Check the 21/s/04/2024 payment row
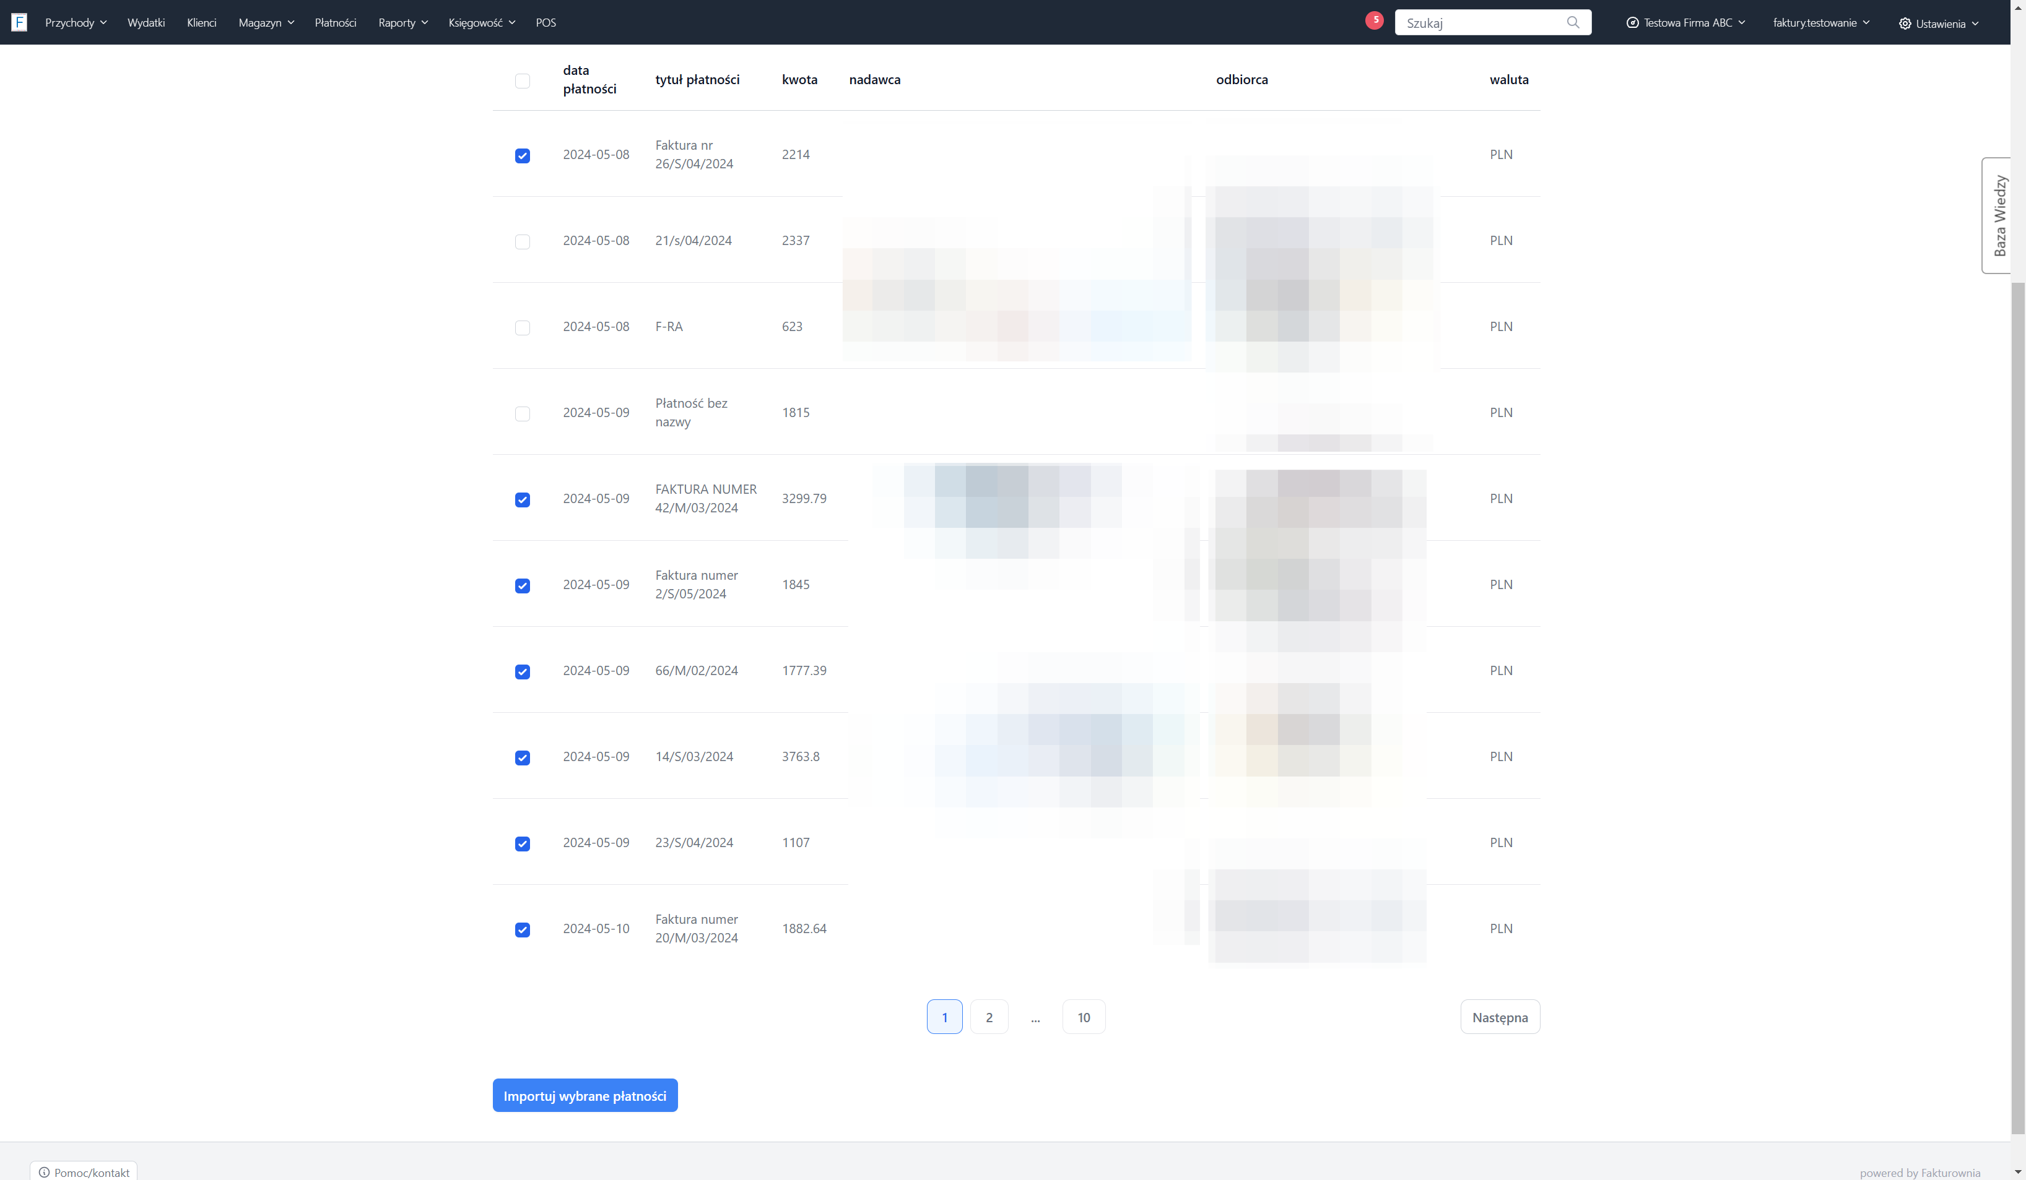 tap(523, 241)
